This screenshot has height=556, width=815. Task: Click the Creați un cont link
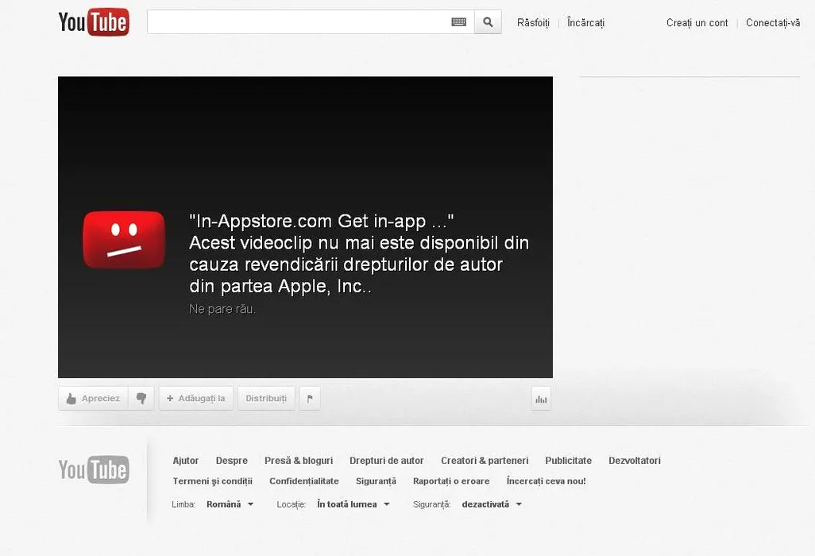pos(697,23)
